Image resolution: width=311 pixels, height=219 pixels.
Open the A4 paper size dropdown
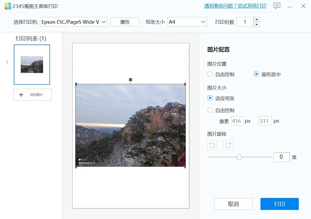pyautogui.click(x=187, y=22)
